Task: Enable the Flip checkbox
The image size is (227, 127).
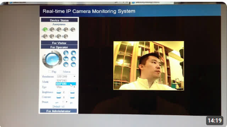Action: click(x=50, y=72)
